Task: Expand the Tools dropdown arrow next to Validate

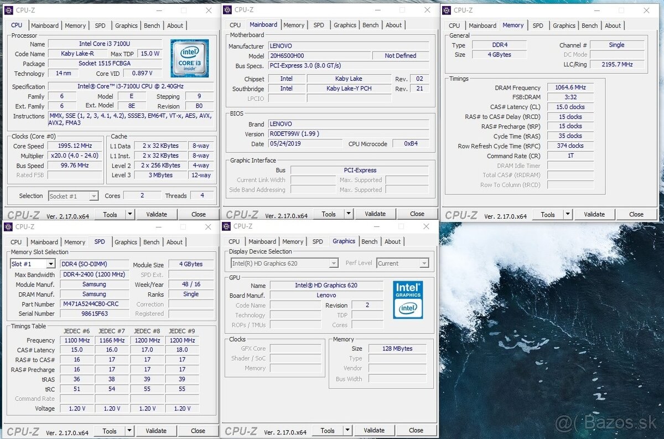Action: pyautogui.click(x=128, y=214)
